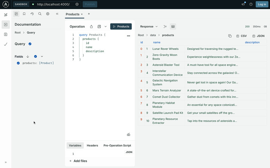Open the help question mark icon
Screen dimensions: 270x168
[x=251, y=4]
